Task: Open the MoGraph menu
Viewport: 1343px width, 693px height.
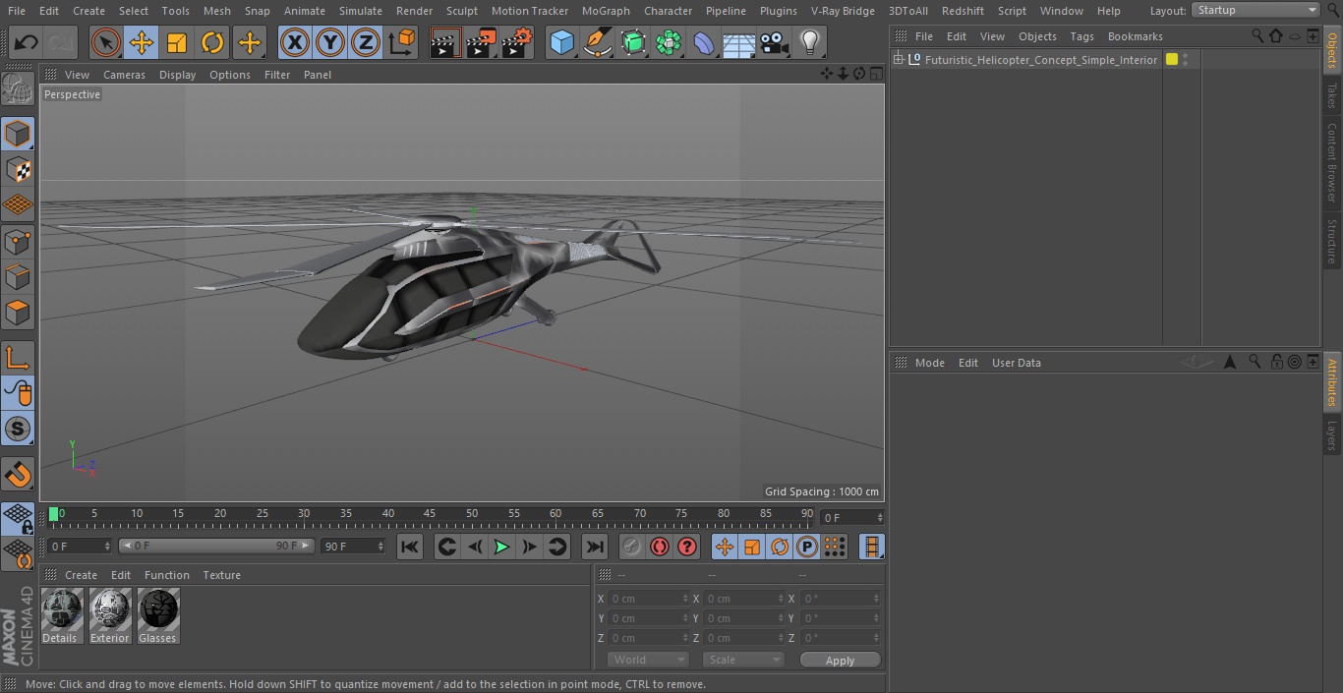Action: click(x=605, y=11)
